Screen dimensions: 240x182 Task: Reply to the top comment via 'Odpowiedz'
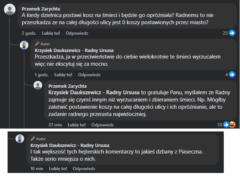pos(76,34)
